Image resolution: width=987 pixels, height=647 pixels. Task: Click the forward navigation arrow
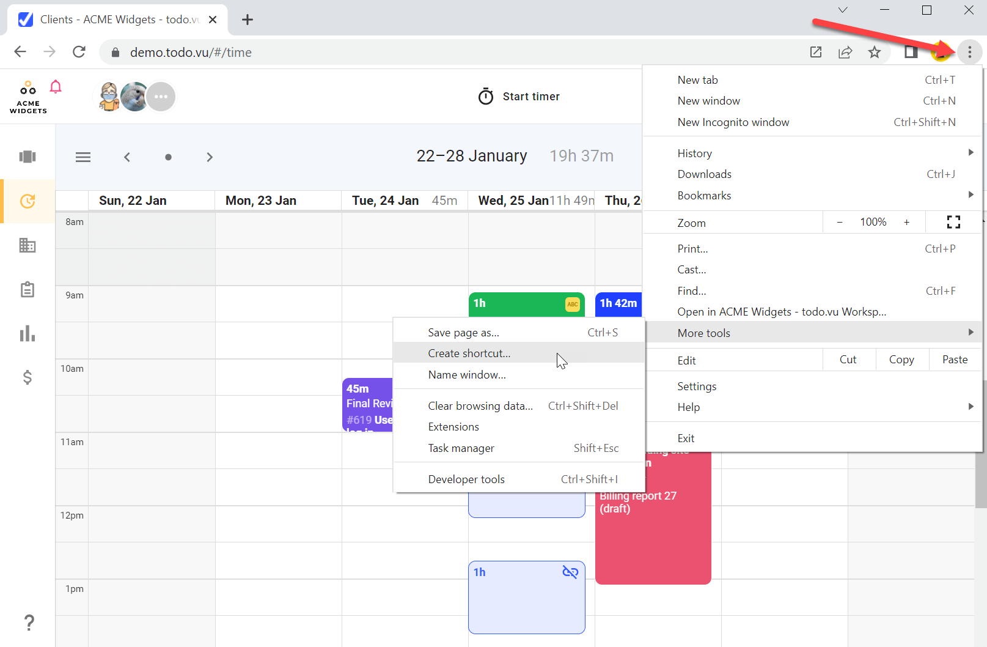tap(50, 52)
